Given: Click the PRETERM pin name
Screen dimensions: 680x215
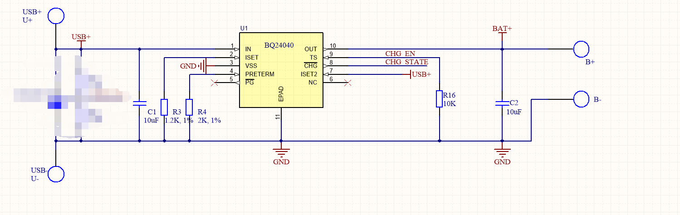Looking at the screenshot, I should pyautogui.click(x=259, y=74).
